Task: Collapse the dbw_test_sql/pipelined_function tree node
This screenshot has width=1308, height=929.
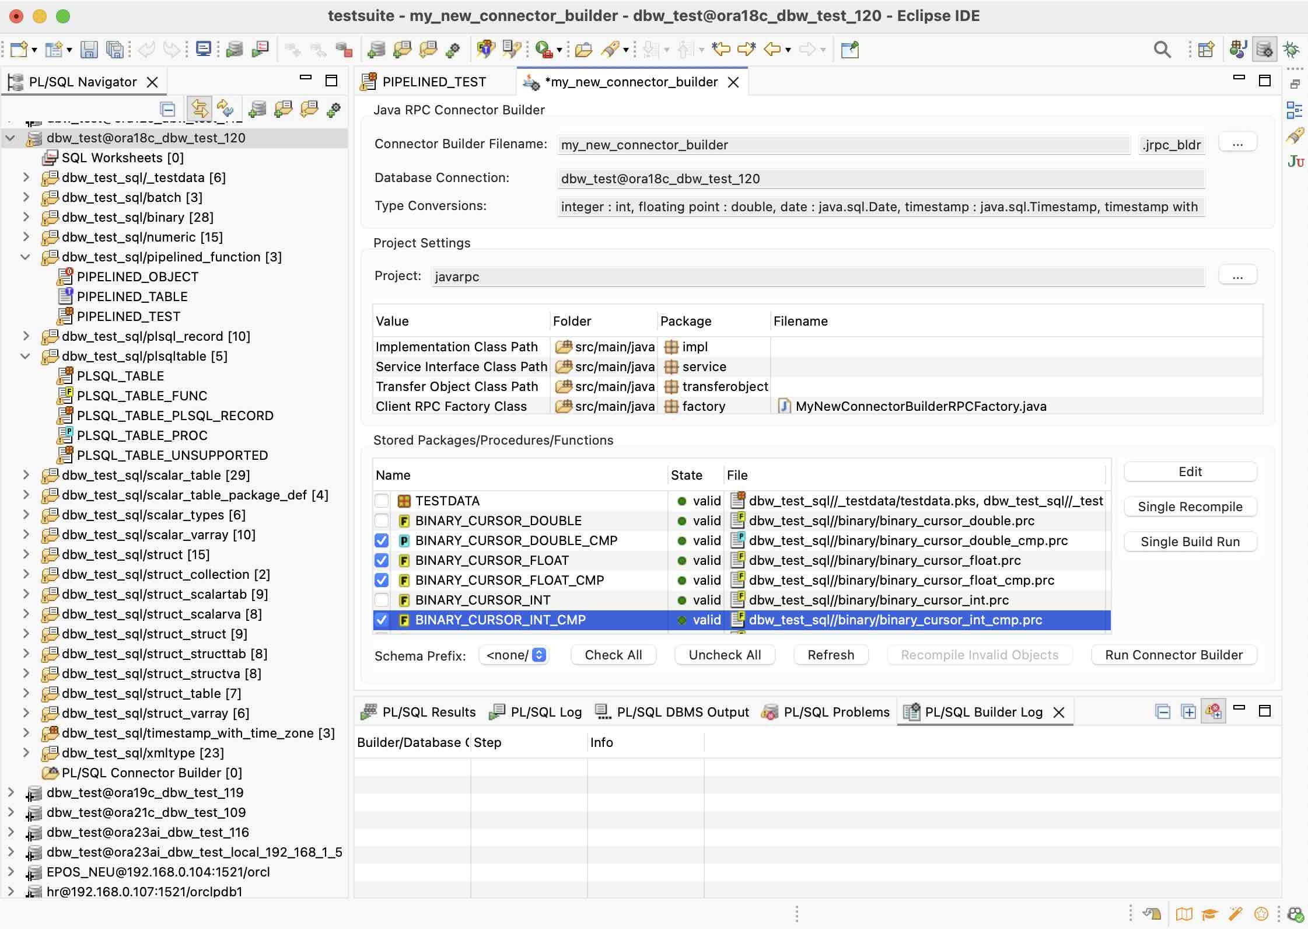Action: pyautogui.click(x=25, y=257)
